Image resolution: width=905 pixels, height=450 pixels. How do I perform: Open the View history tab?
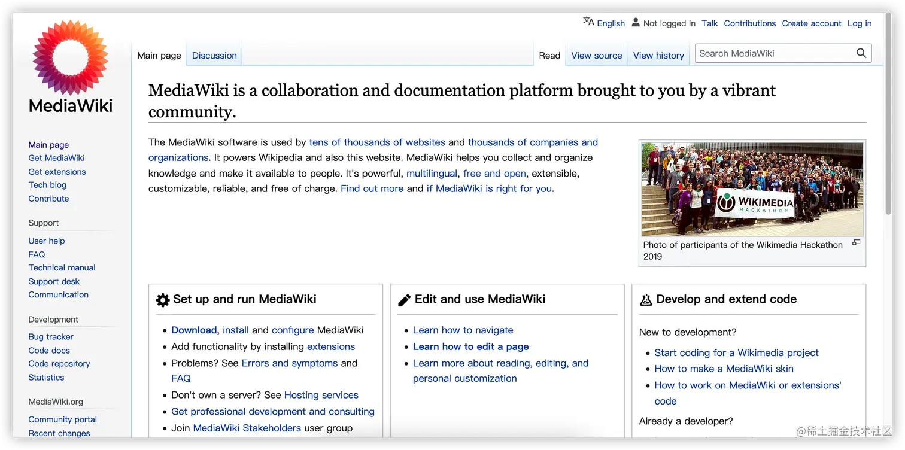click(658, 55)
